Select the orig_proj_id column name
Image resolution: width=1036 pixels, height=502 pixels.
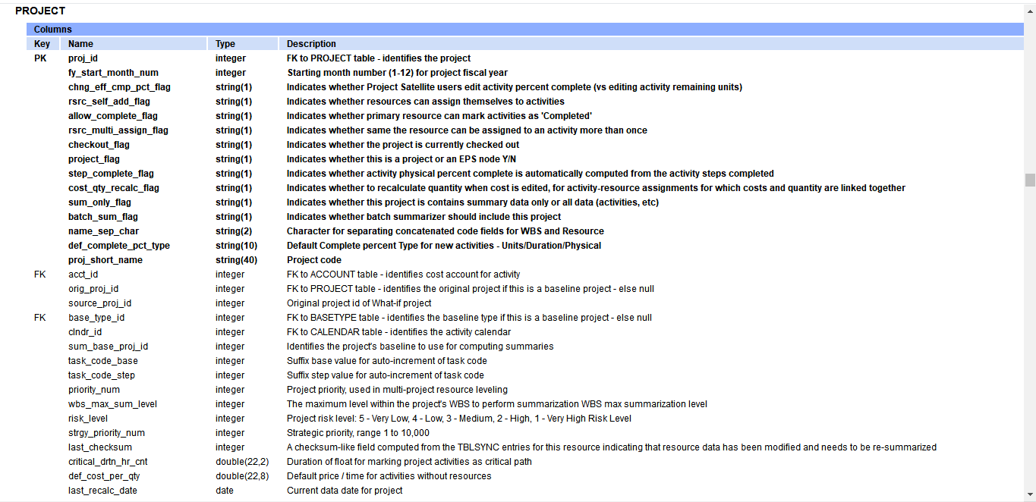[93, 289]
